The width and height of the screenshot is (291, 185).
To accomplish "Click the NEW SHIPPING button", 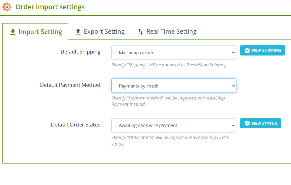I will [x=262, y=50].
